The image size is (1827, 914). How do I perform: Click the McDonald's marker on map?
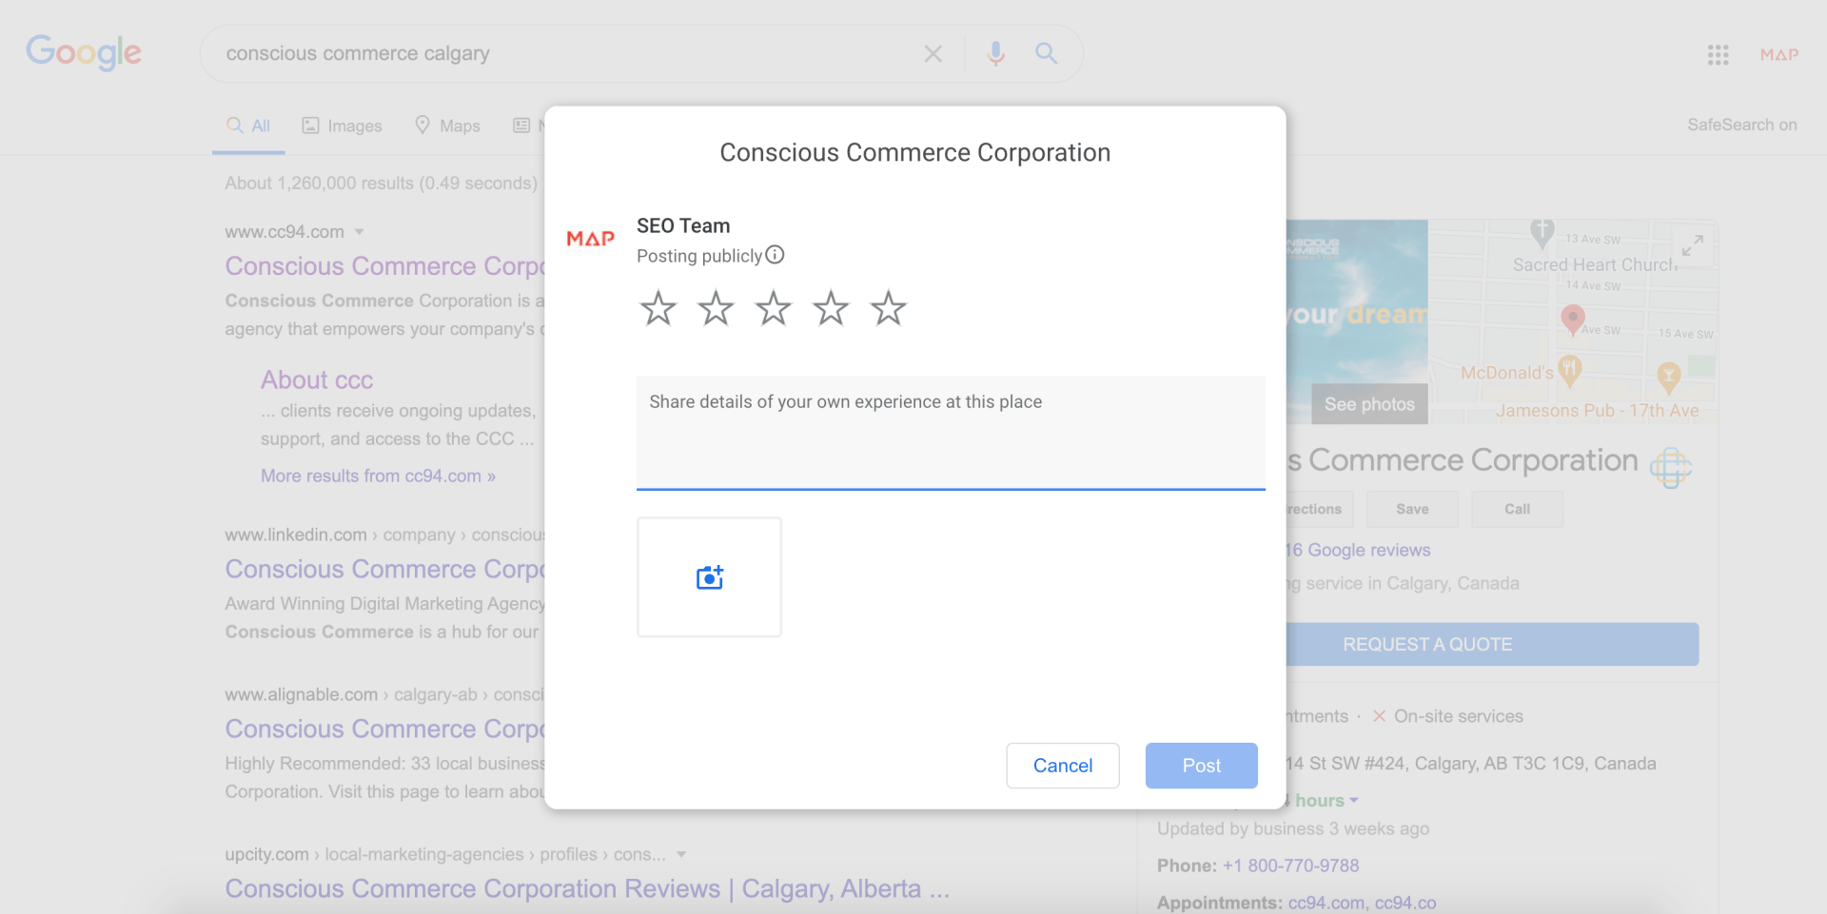pos(1570,370)
